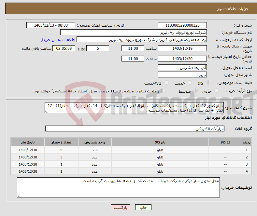Select the جزیی purchase type radio
257x216 pixels.
tap(216, 90)
